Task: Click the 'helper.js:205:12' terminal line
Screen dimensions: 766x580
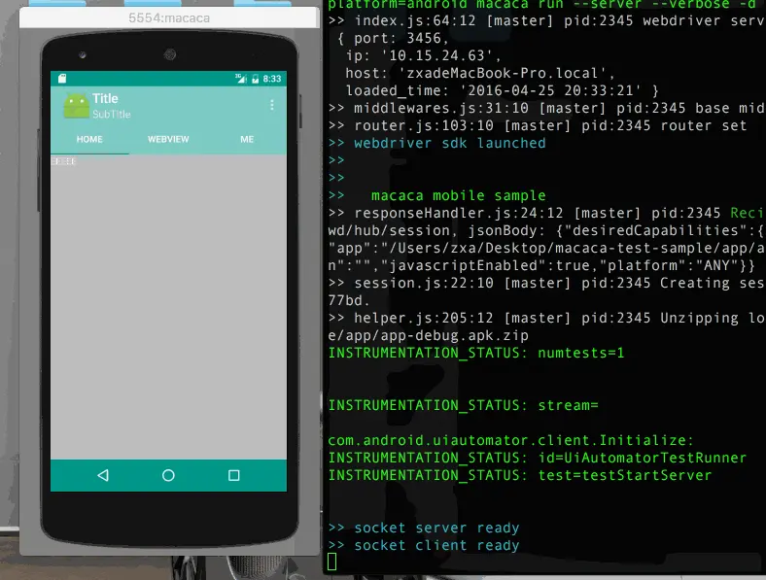Action: coord(546,318)
